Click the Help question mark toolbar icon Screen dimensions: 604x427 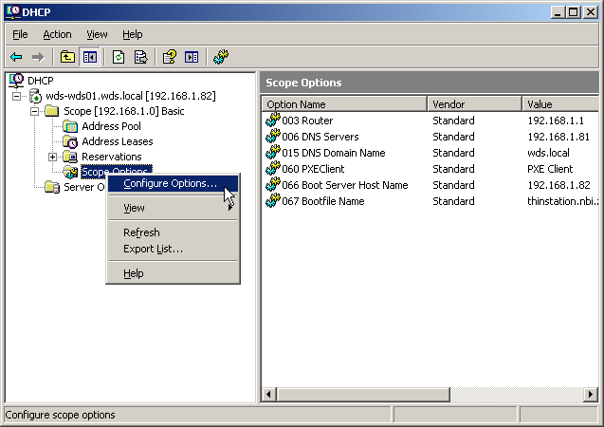click(170, 58)
